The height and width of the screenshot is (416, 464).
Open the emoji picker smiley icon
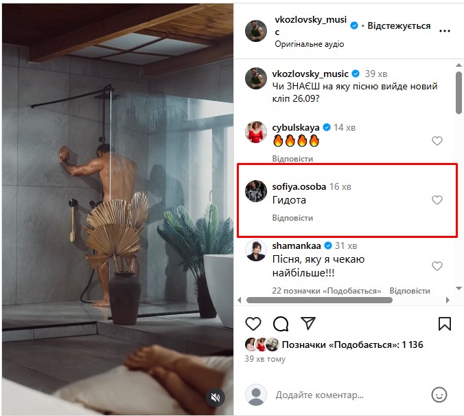pyautogui.click(x=439, y=395)
